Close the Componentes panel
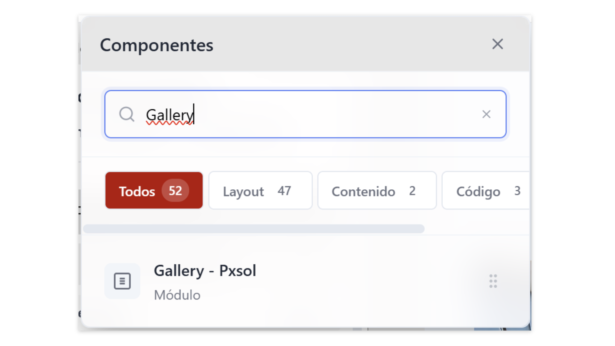This screenshot has width=615, height=346. (x=497, y=44)
